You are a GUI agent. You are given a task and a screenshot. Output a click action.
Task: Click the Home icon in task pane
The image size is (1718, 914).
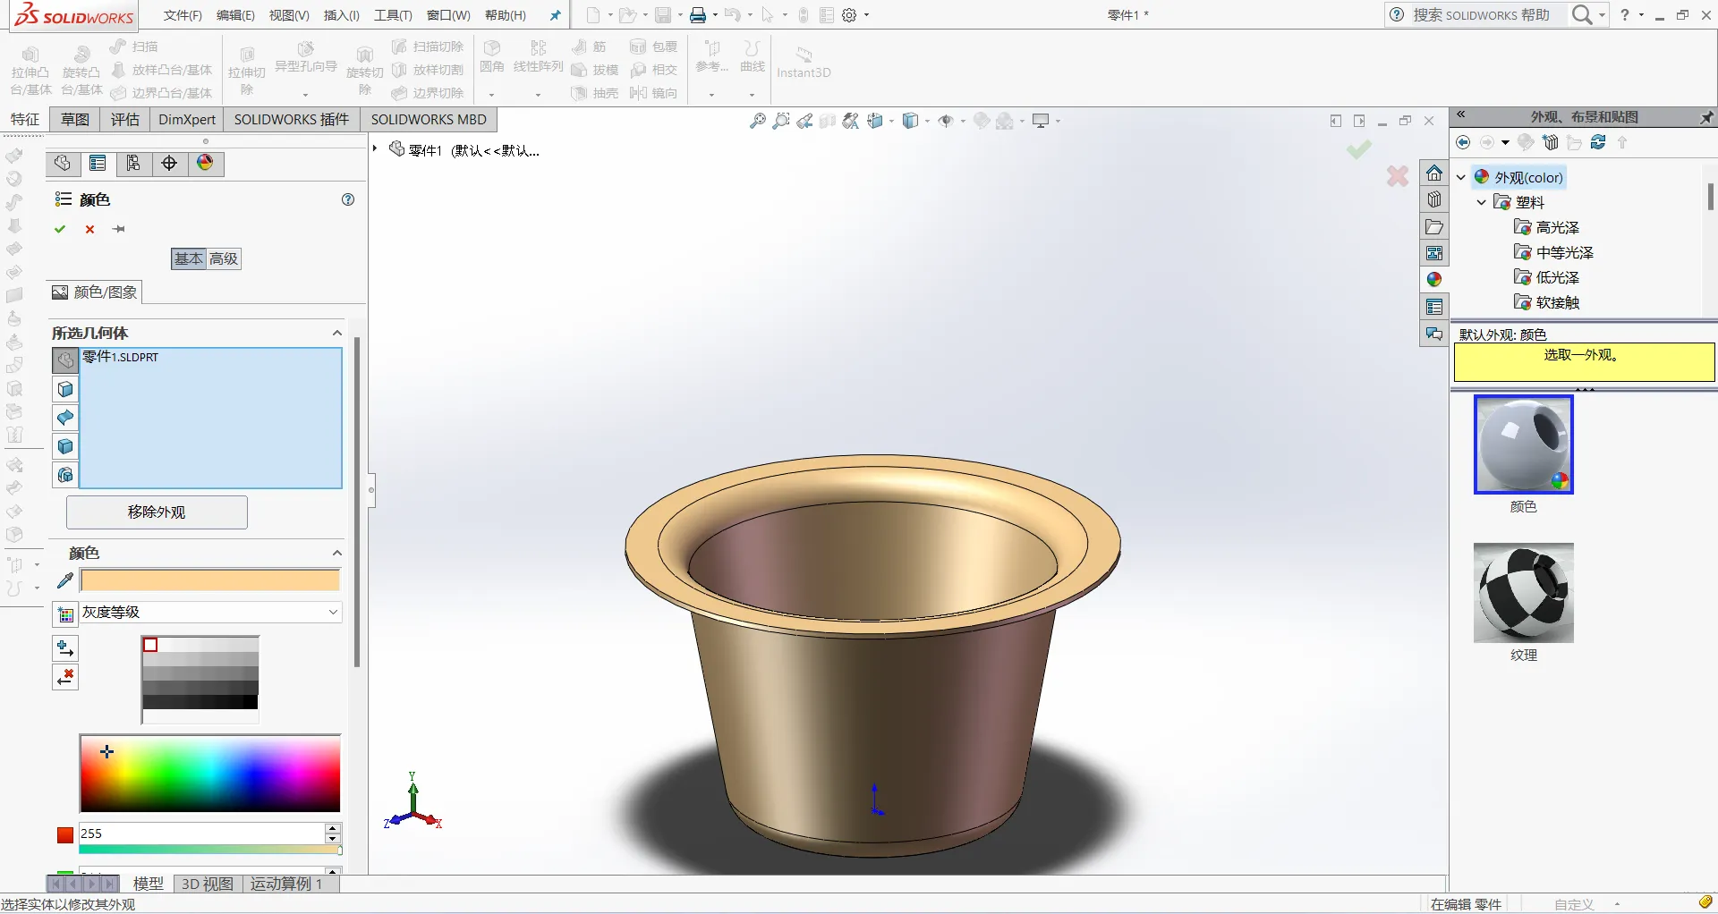(x=1434, y=173)
